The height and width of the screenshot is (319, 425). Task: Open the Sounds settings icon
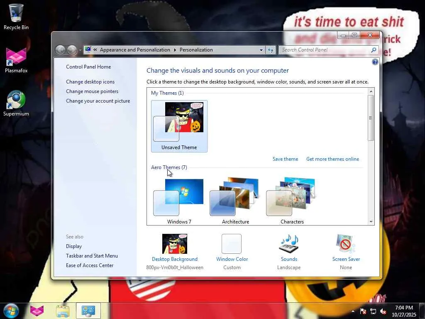click(289, 244)
